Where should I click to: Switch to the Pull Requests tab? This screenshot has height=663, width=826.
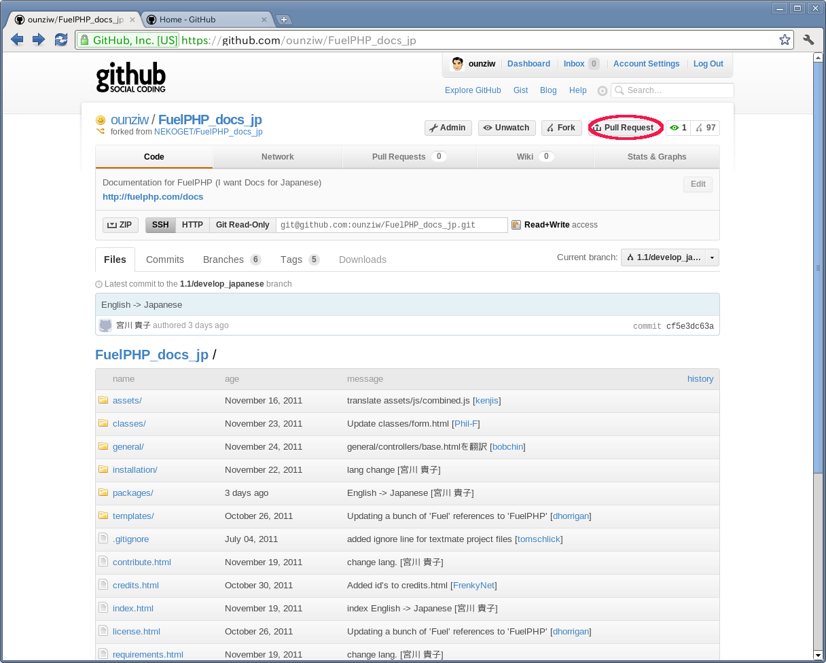[410, 157]
